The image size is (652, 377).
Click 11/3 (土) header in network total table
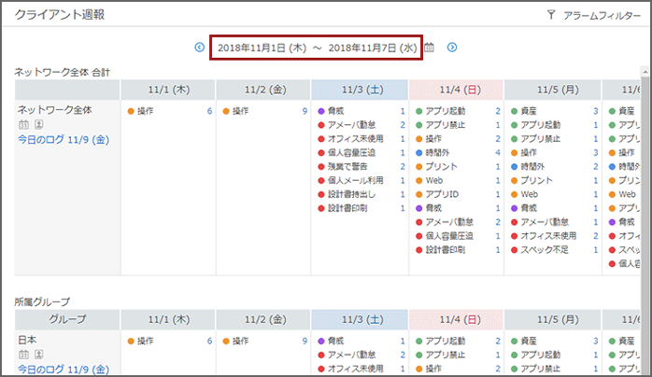click(x=361, y=90)
